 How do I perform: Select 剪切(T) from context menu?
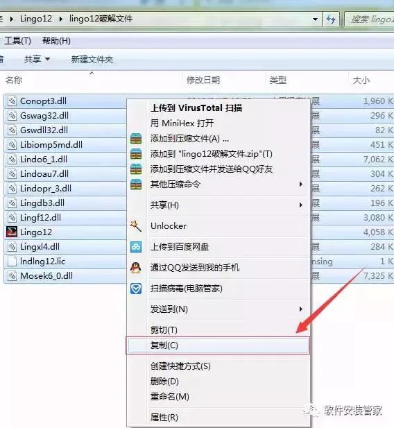pyautogui.click(x=164, y=330)
